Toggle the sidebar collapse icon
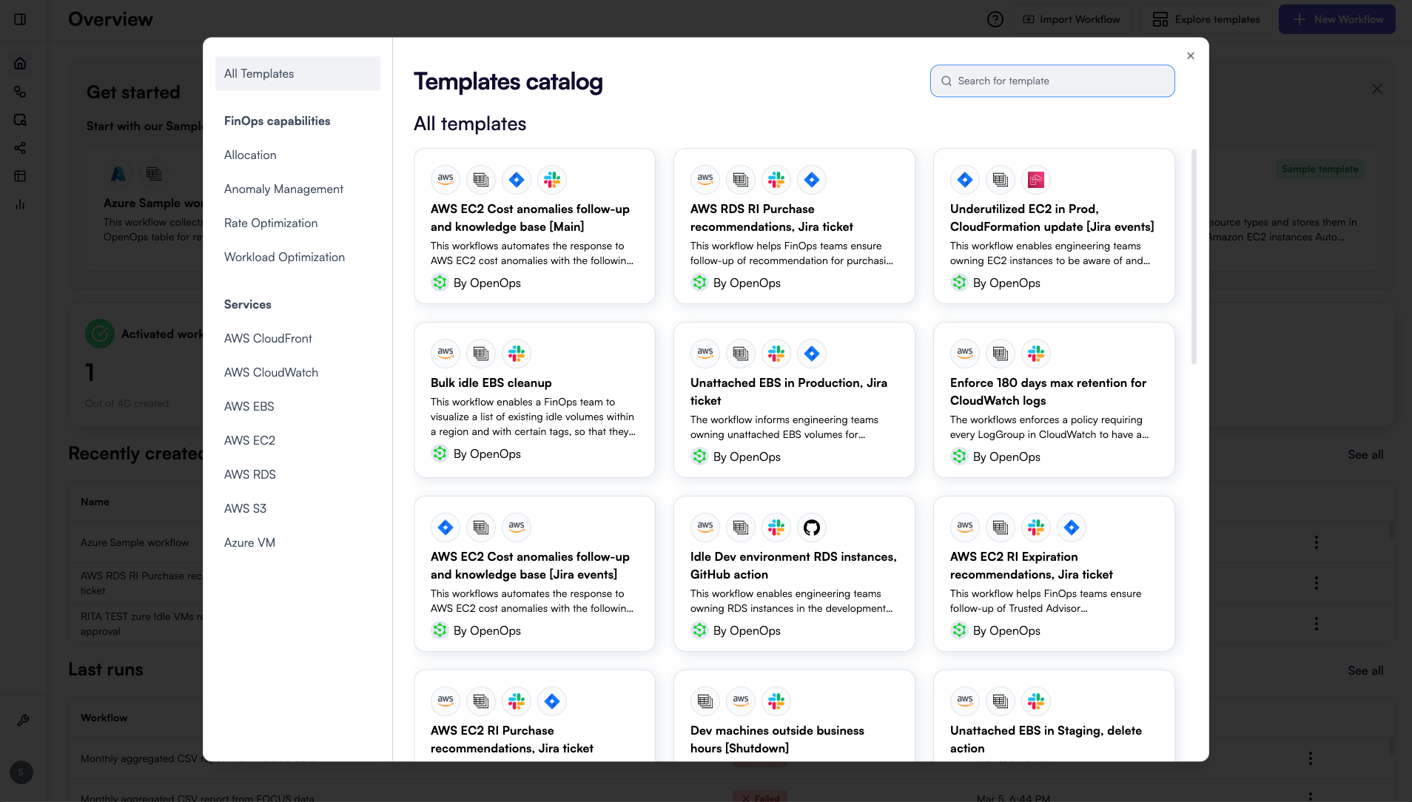 coord(20,19)
